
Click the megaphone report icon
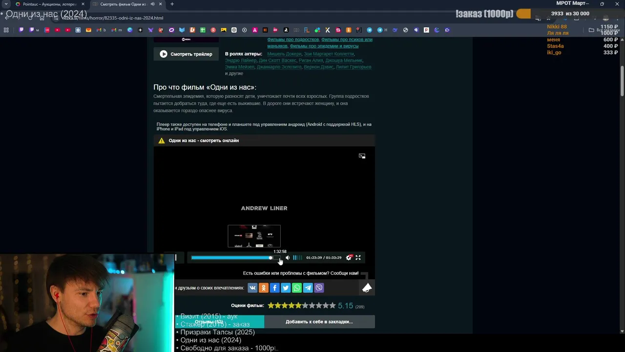(367, 288)
